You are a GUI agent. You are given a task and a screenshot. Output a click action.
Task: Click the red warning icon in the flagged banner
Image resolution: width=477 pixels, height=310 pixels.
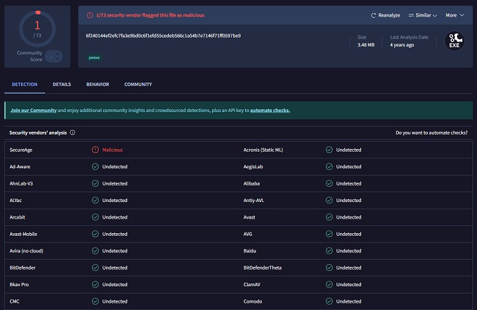[x=90, y=15]
